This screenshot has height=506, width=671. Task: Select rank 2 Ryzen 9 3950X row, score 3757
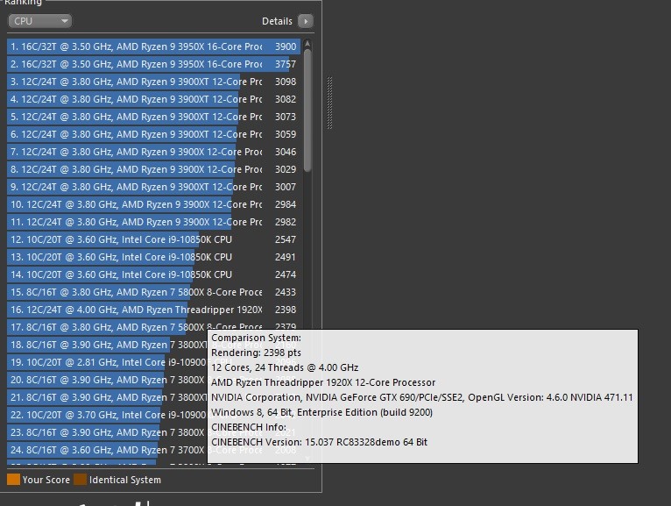point(153,64)
